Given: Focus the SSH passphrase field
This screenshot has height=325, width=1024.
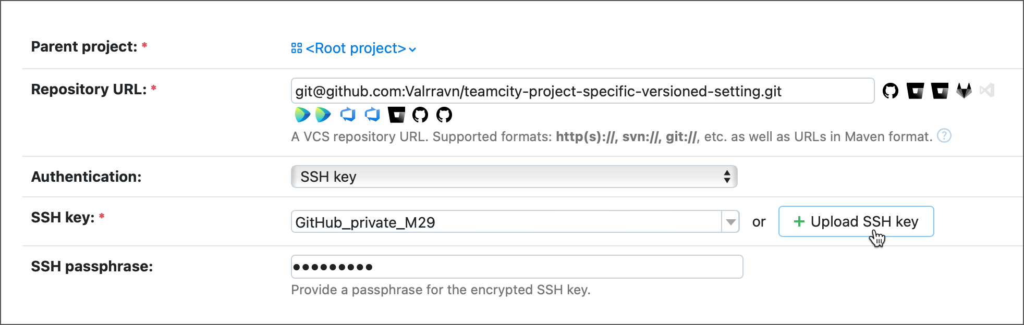Looking at the screenshot, I should [516, 266].
